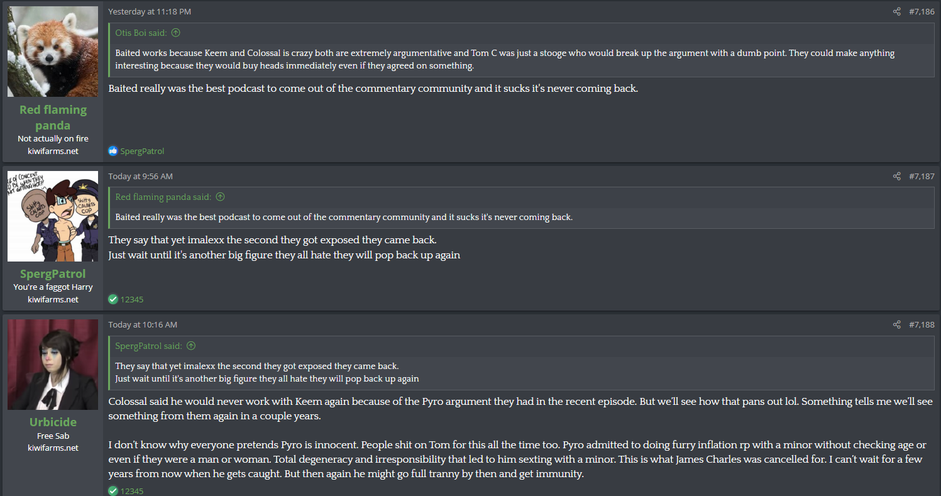This screenshot has width=941, height=496.
Task: Click share icon on post #7,186
Action: click(897, 12)
